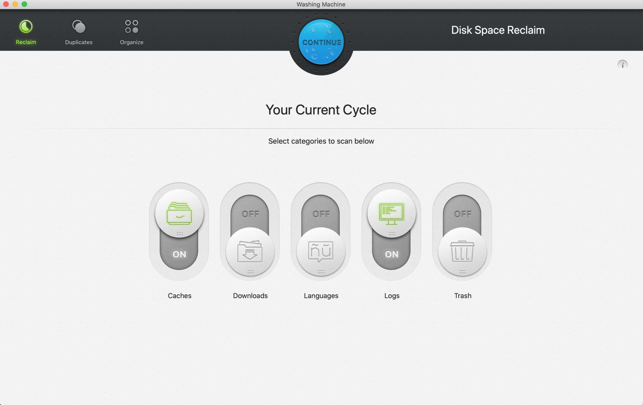Select the Reclaim tab label
This screenshot has width=643, height=405.
[26, 42]
